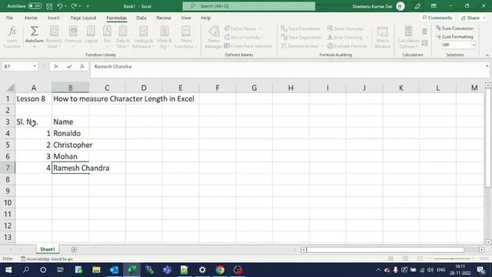Collapse the ribbon with the chevron
This screenshot has height=277, width=492.
[487, 55]
